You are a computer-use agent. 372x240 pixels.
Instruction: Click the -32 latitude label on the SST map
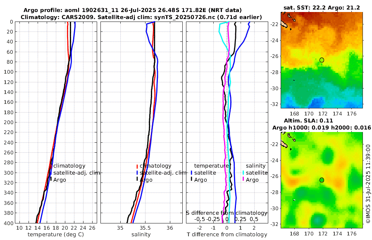click(x=274, y=104)
